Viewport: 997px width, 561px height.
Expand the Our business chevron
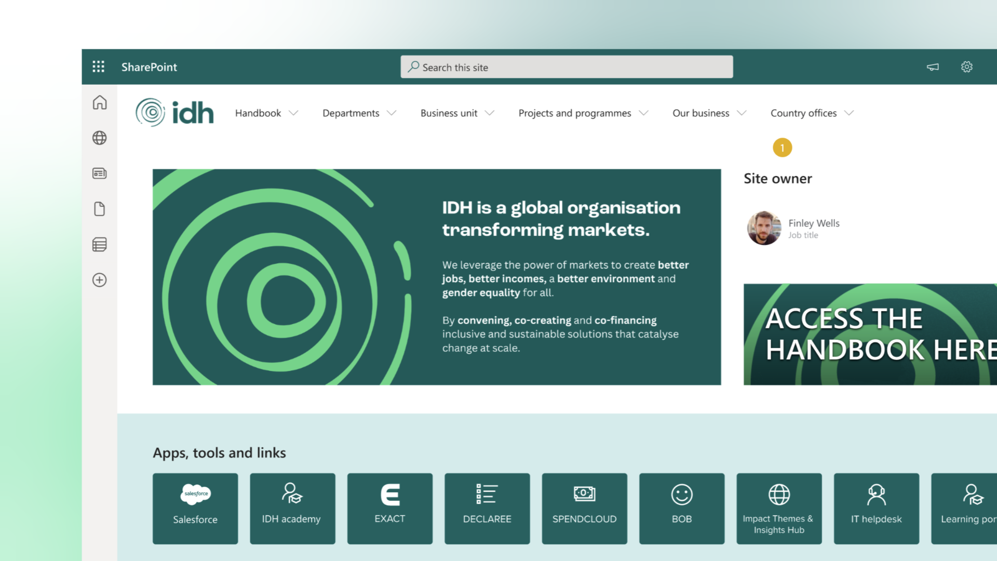[742, 113]
